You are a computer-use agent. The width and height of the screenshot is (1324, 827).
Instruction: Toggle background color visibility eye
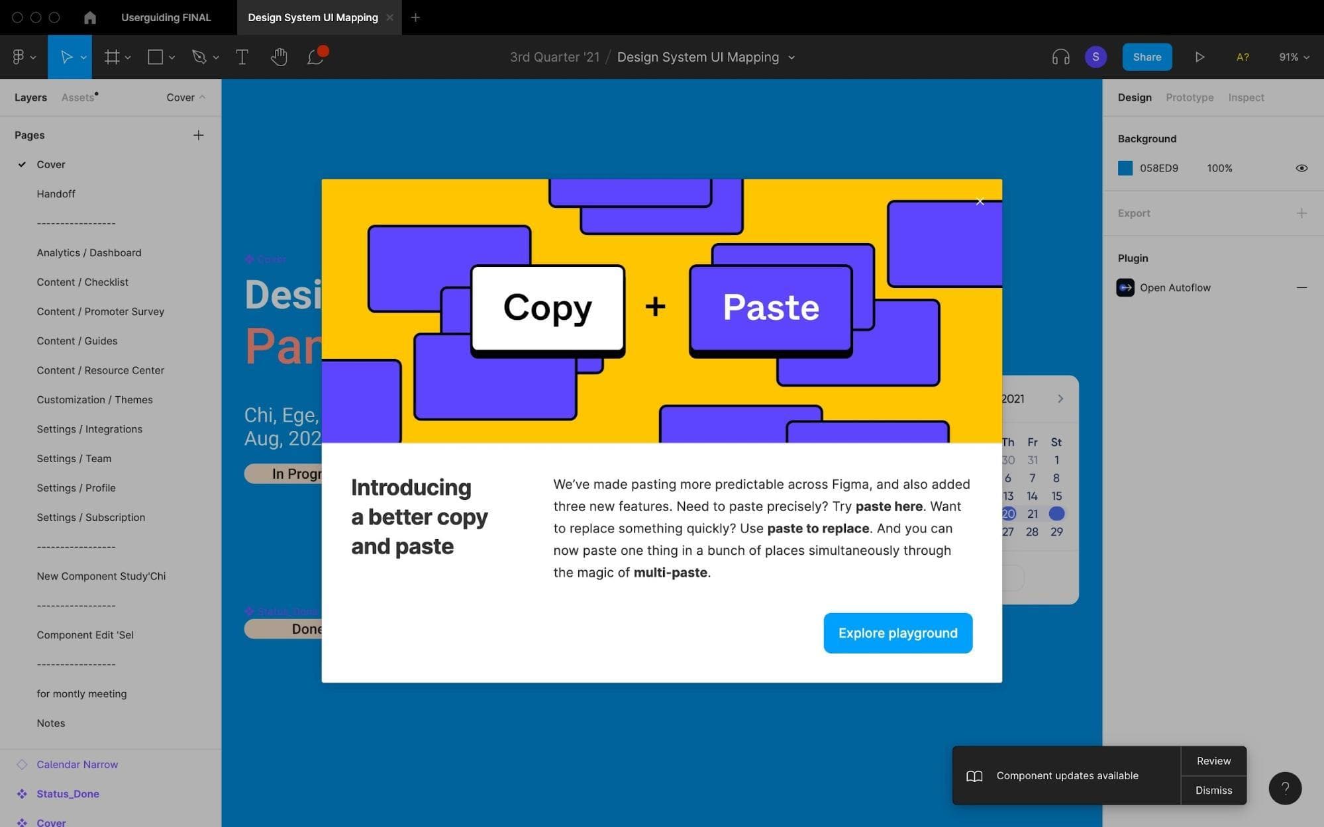tap(1301, 168)
